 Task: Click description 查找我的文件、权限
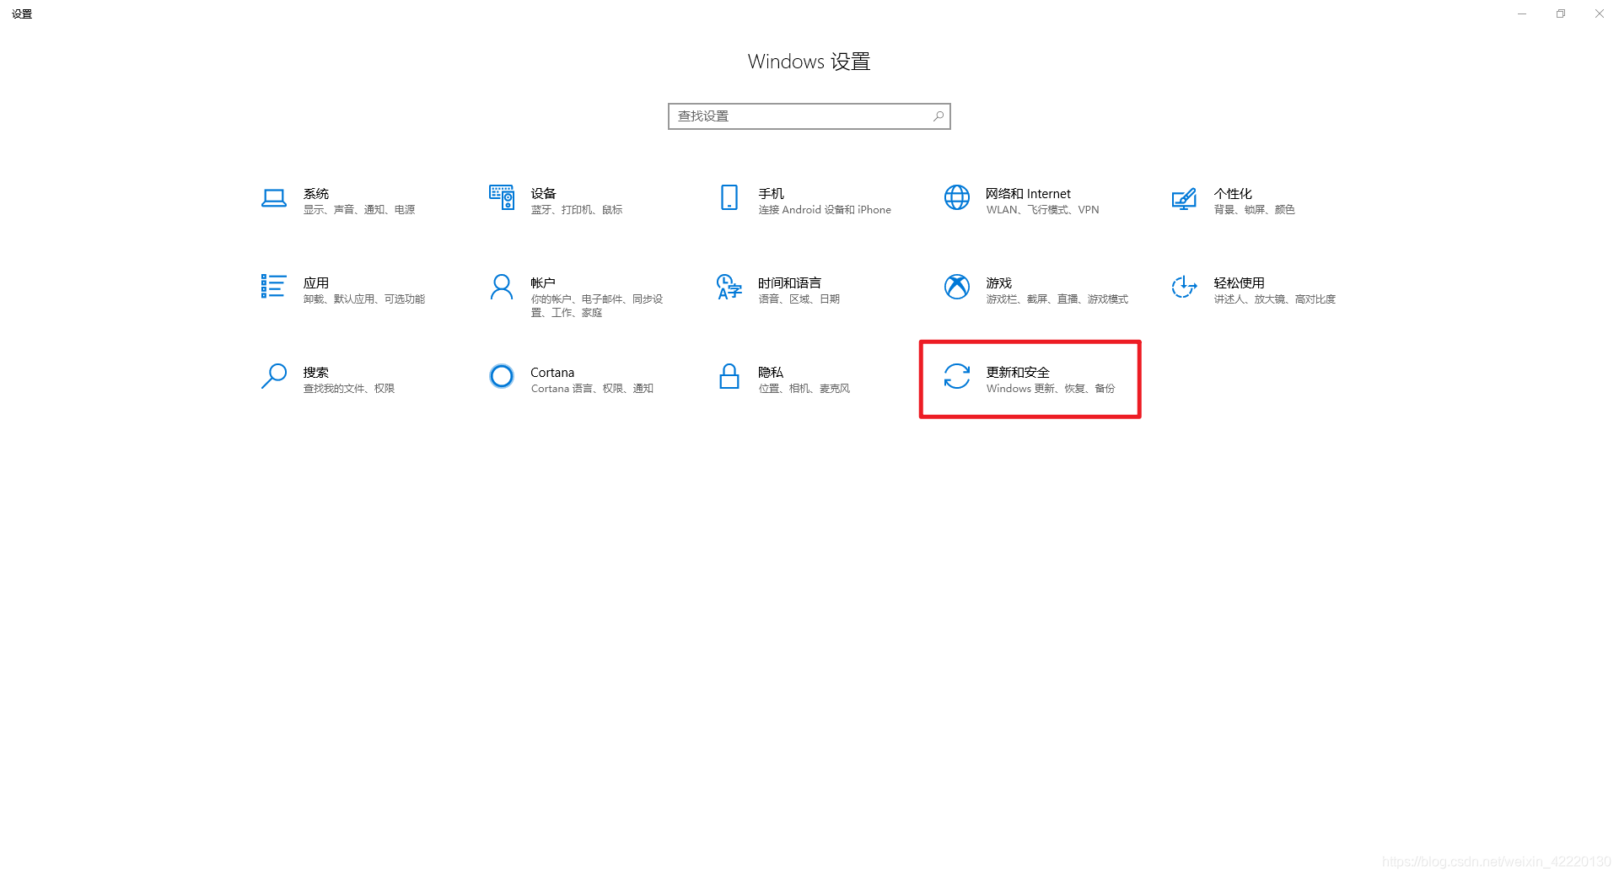point(349,389)
